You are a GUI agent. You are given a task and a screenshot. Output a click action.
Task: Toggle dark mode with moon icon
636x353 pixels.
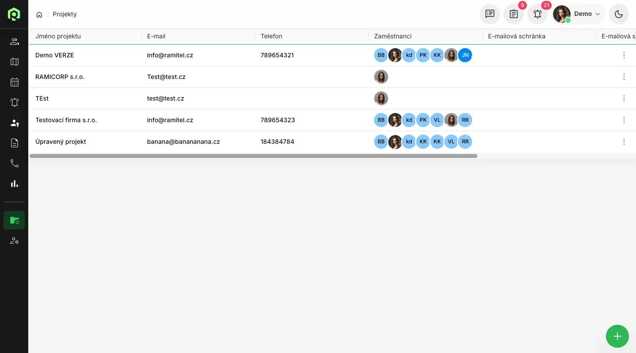click(x=619, y=14)
